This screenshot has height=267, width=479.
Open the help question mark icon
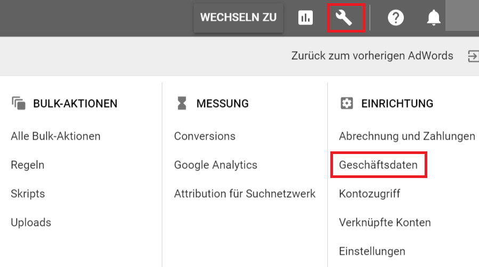tap(396, 18)
